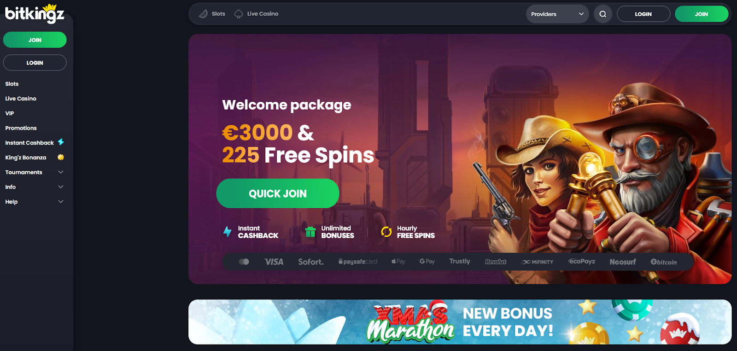Click the Unlimited Bonuses gift icon
The width and height of the screenshot is (737, 351).
(x=310, y=232)
